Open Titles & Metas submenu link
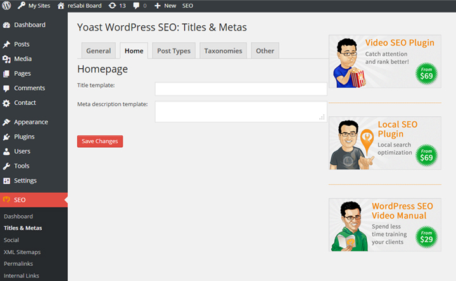Image resolution: width=456 pixels, height=281 pixels. pos(23,228)
